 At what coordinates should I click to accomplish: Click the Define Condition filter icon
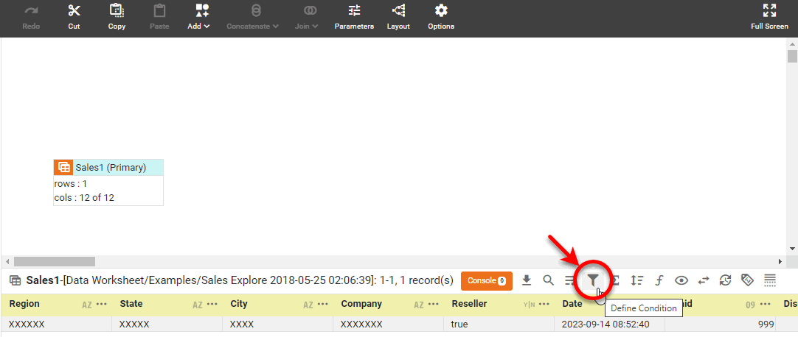(593, 280)
